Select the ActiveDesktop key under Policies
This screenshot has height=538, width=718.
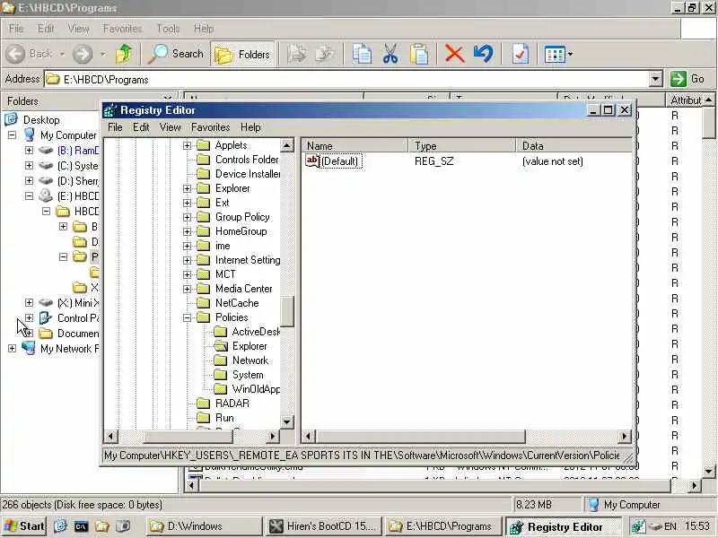coord(256,332)
